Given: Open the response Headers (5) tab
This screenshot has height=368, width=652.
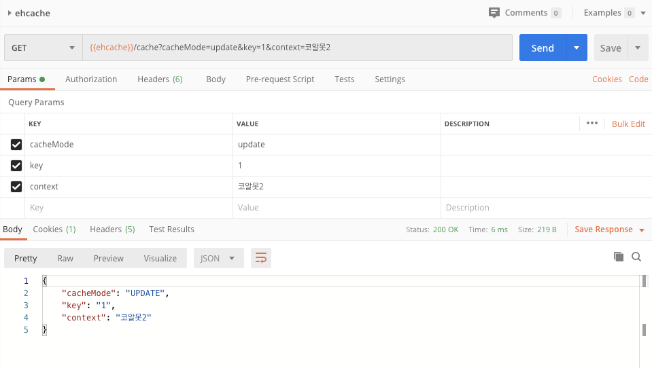Looking at the screenshot, I should (x=112, y=229).
